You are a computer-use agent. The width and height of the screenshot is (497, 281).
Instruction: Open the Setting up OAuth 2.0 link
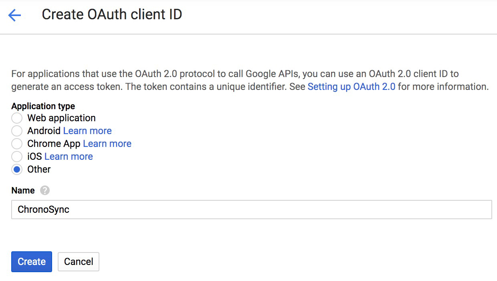coord(353,86)
